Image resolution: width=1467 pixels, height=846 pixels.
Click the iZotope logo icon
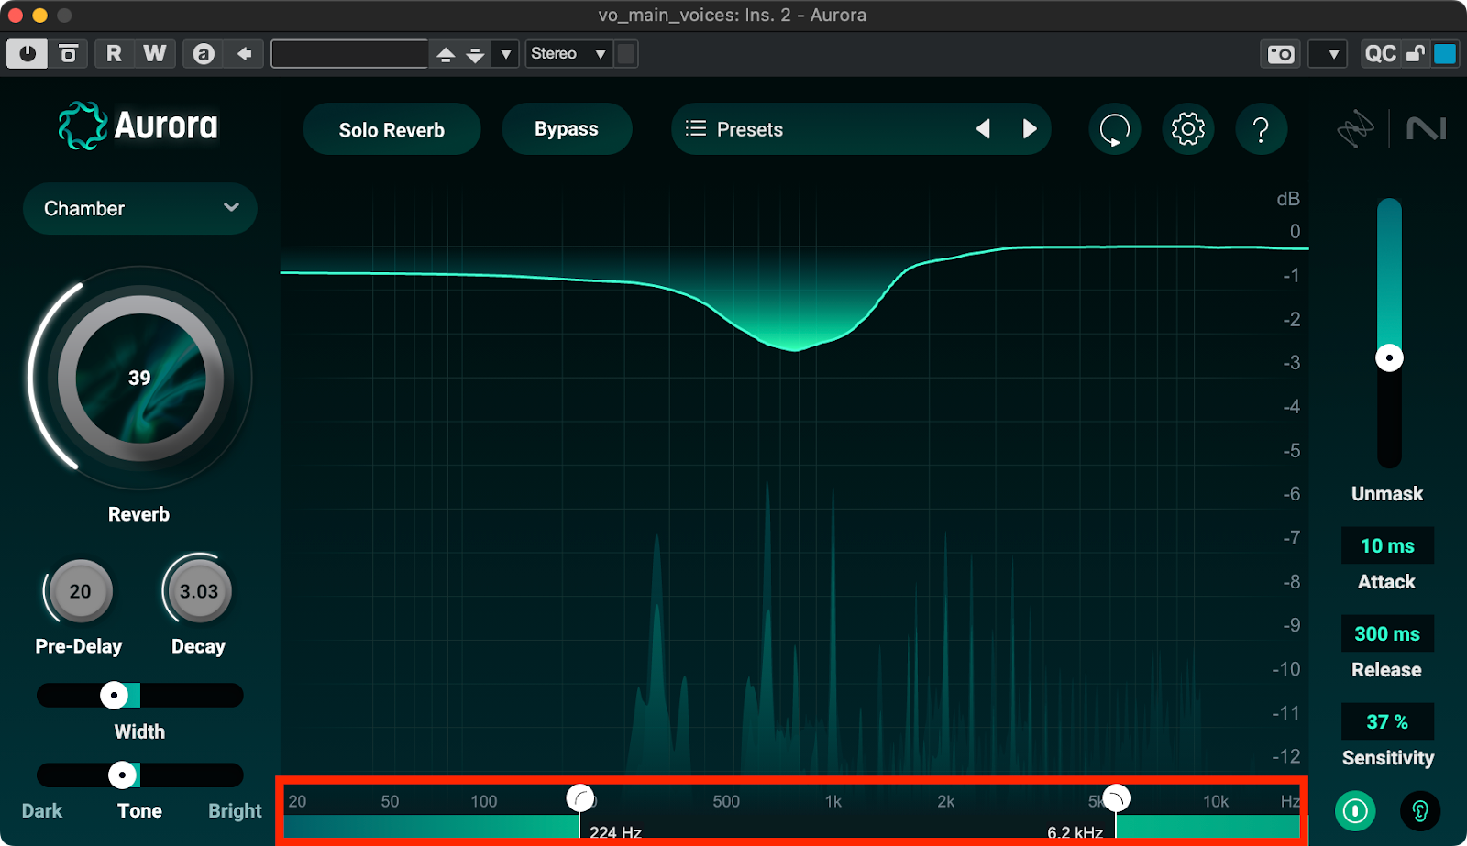point(1355,129)
